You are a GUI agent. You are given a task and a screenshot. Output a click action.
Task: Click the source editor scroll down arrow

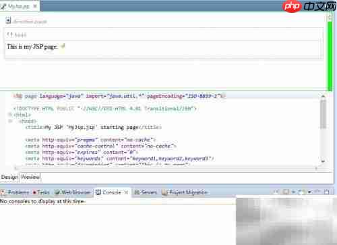point(323,161)
